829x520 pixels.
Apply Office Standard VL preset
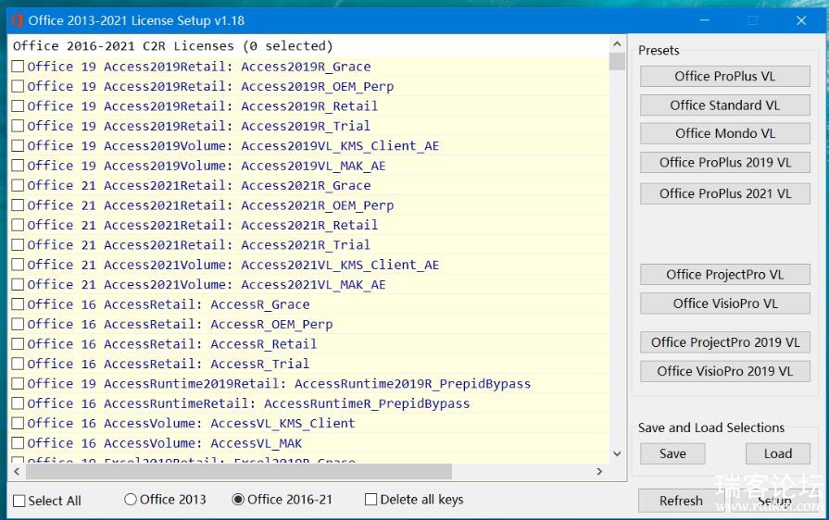(725, 105)
